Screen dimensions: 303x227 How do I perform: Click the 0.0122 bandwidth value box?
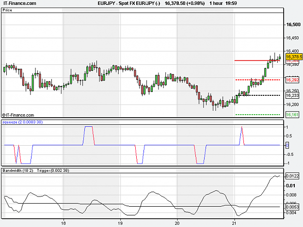click(292, 176)
